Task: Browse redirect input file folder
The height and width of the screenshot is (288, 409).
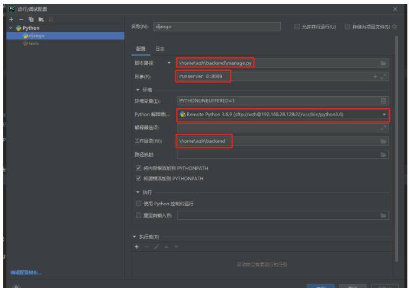Action: [x=383, y=215]
